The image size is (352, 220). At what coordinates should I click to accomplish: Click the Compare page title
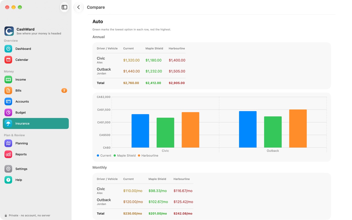coord(96,7)
